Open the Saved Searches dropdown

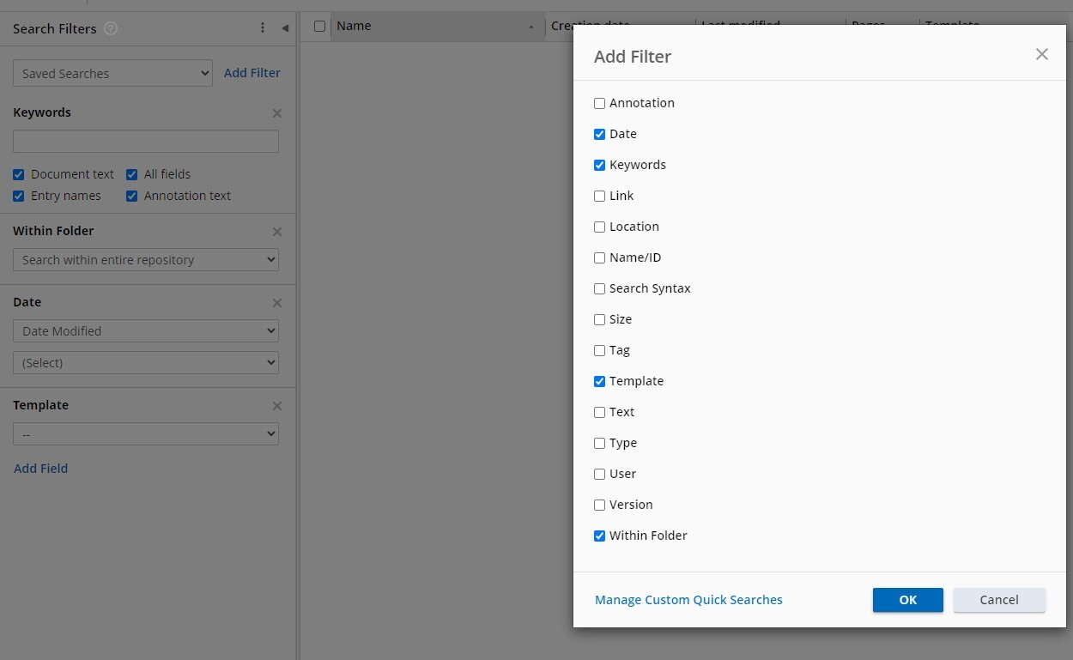coord(112,74)
